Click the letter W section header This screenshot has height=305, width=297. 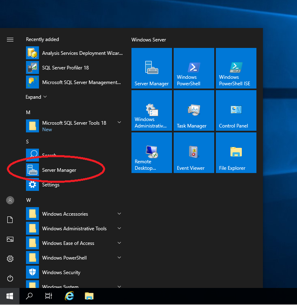28,200
